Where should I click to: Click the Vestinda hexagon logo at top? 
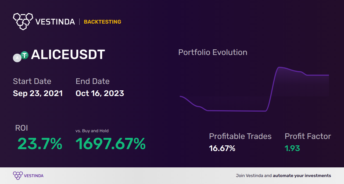click(23, 21)
